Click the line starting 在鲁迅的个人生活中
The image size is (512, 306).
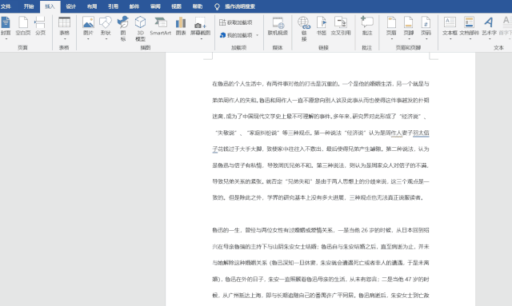[x=321, y=84]
